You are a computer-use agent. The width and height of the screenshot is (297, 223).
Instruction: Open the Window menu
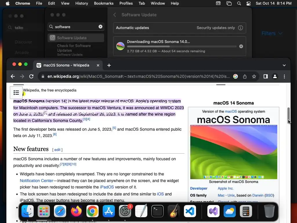[x=158, y=3]
